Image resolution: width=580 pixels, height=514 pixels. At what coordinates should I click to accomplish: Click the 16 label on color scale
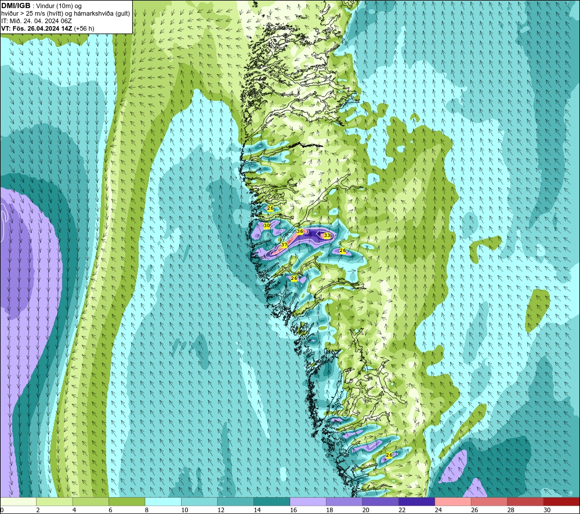tap(293, 510)
